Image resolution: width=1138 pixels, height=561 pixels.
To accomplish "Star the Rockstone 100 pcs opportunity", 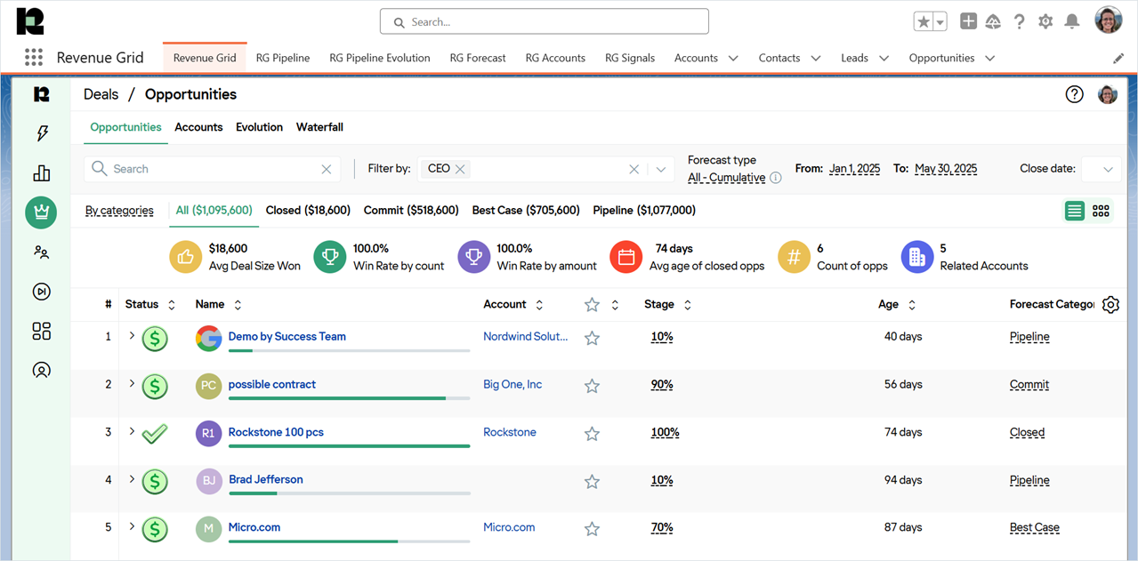I will pyautogui.click(x=592, y=434).
